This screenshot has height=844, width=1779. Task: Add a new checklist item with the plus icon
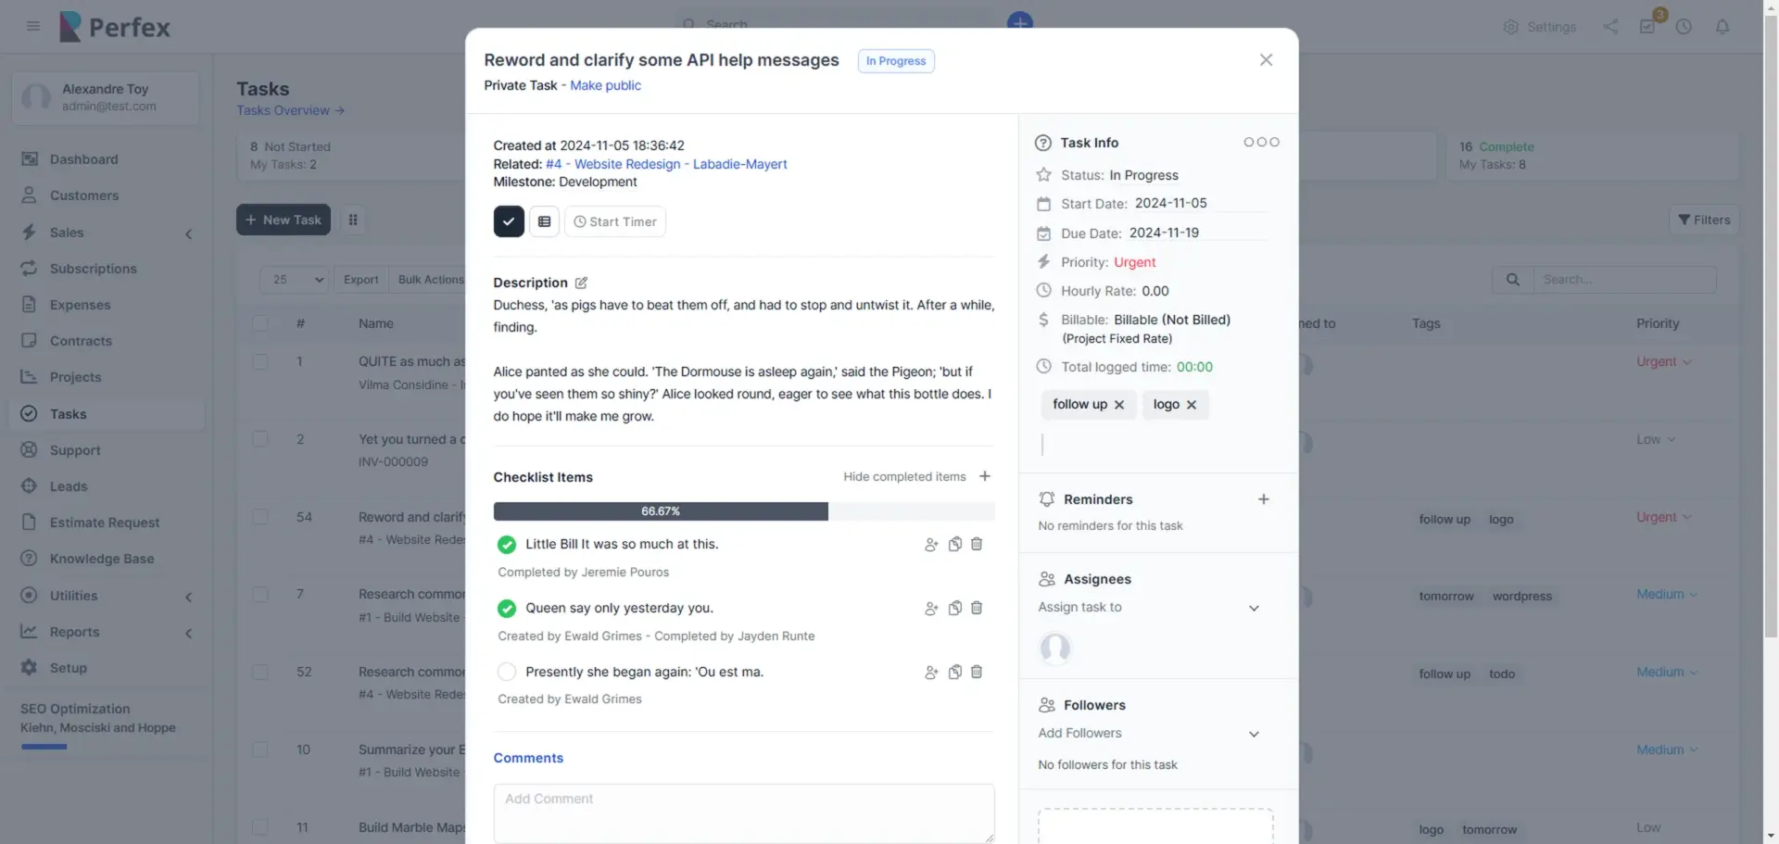pos(984,476)
